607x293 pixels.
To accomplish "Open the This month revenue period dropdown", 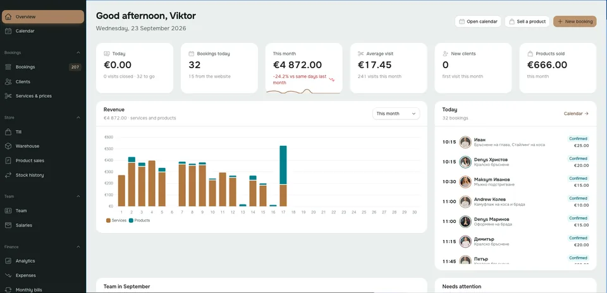I will tap(396, 114).
